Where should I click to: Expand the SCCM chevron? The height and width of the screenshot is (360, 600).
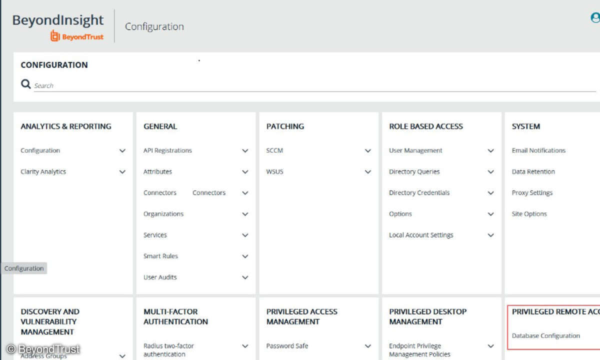click(x=368, y=150)
